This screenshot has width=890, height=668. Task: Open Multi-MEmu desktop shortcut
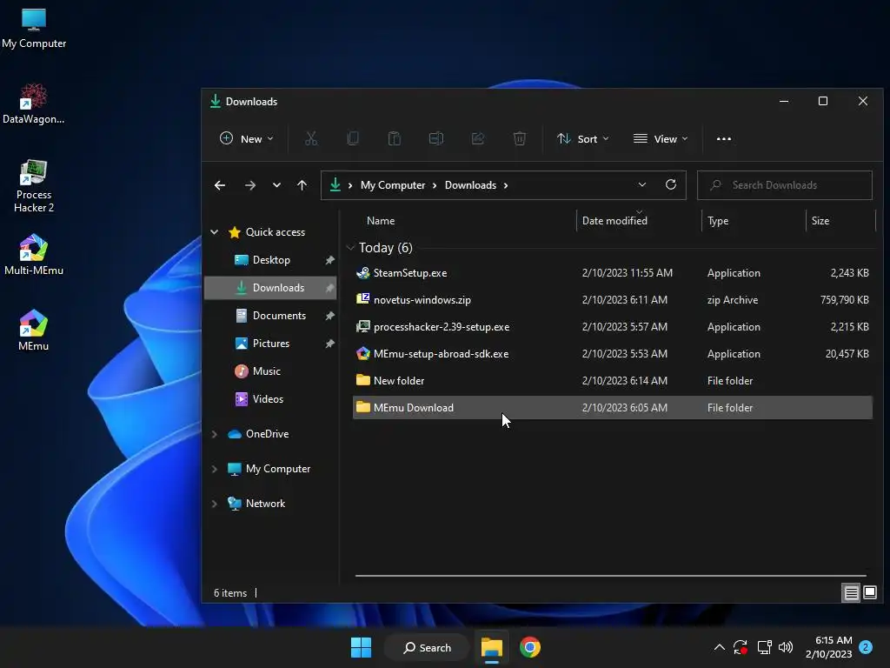34,255
